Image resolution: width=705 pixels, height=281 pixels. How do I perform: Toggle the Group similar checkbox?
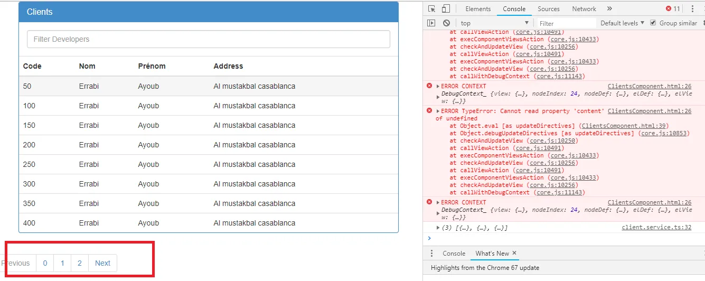click(653, 23)
